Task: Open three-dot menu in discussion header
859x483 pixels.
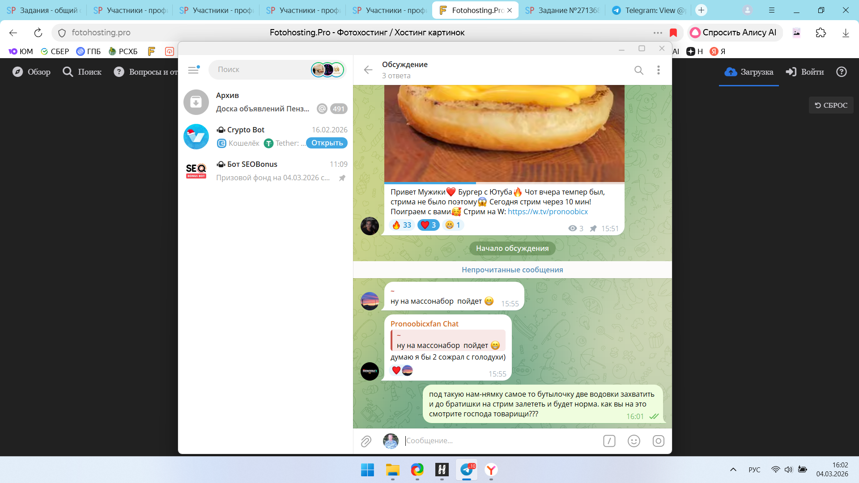Action: (x=658, y=70)
